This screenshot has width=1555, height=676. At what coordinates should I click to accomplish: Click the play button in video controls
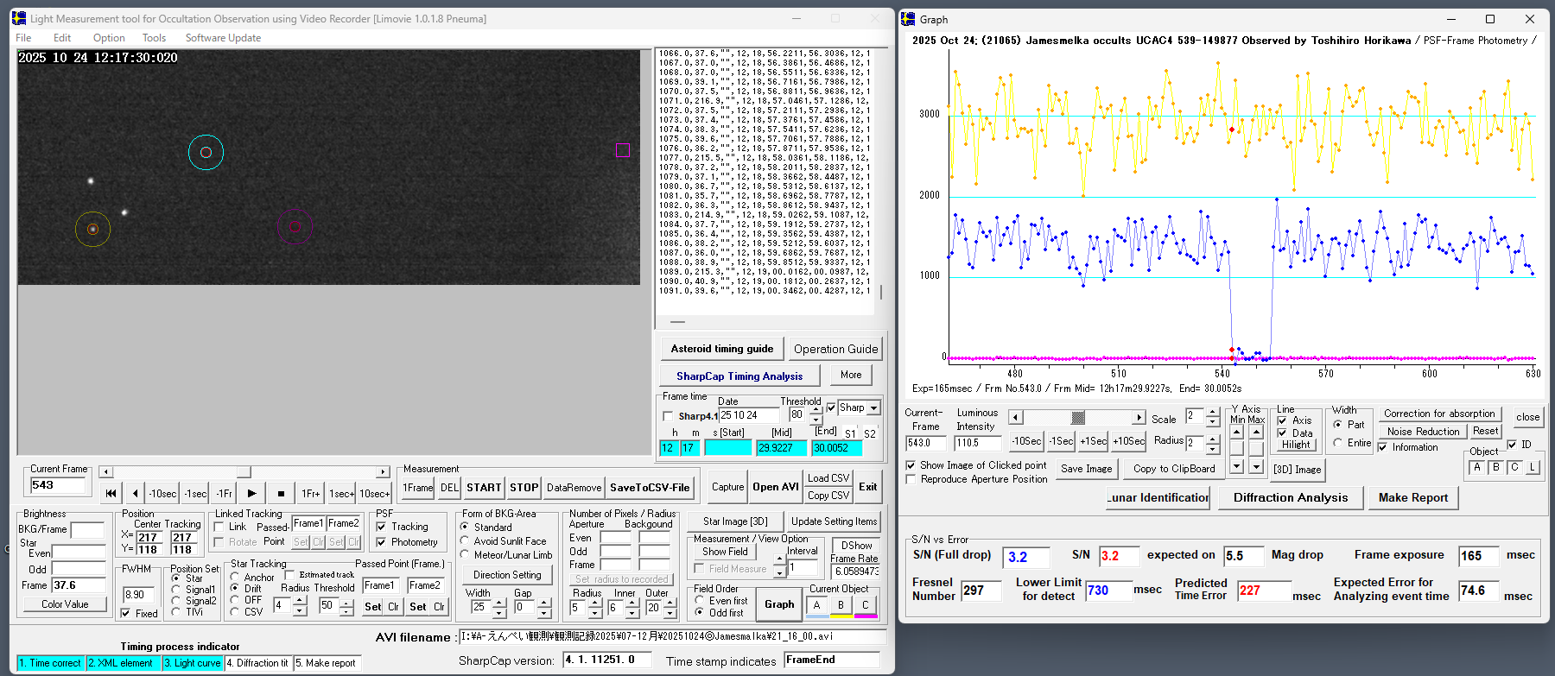click(251, 493)
